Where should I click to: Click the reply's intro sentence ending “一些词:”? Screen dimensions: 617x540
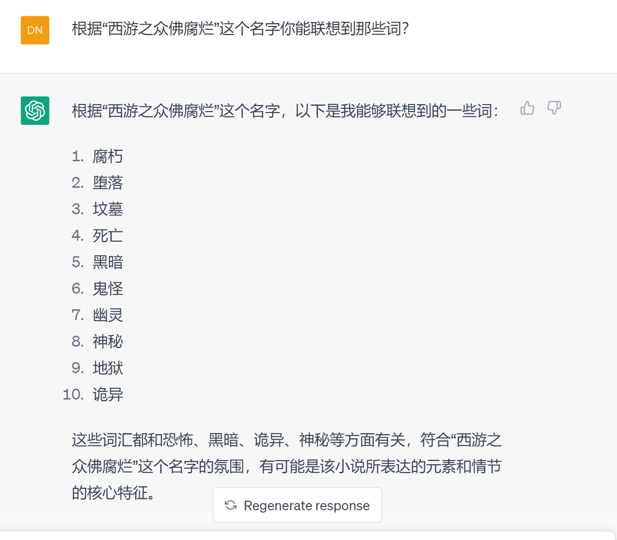click(x=284, y=111)
